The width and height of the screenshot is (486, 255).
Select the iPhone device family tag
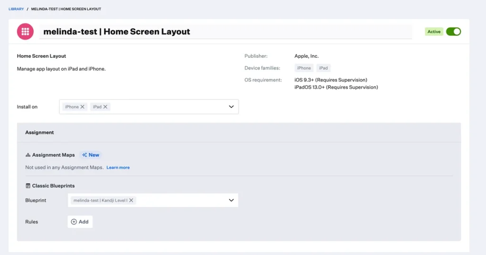point(304,68)
